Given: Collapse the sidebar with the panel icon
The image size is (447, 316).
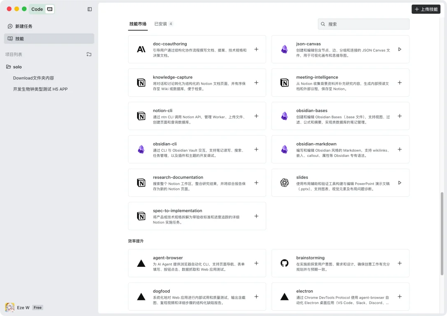Looking at the screenshot, I should pyautogui.click(x=90, y=9).
